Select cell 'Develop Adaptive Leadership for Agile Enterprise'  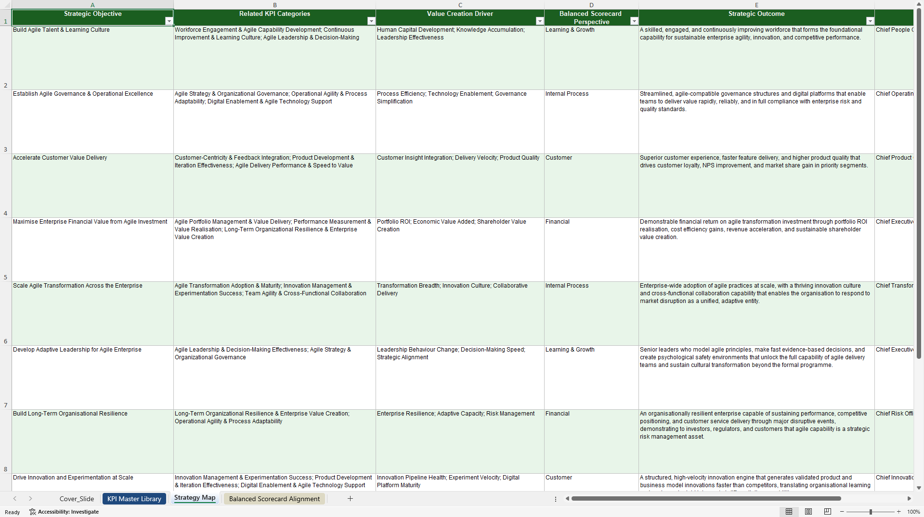coord(92,378)
